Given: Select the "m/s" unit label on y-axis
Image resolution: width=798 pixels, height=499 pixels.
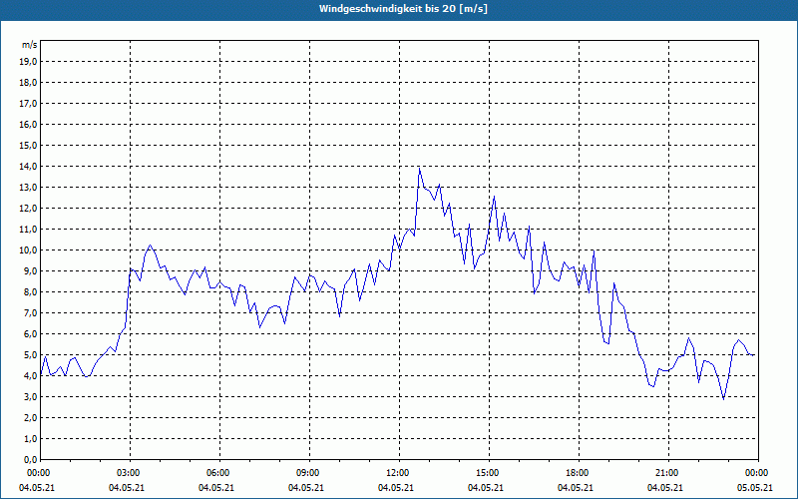Looking at the screenshot, I should point(29,45).
